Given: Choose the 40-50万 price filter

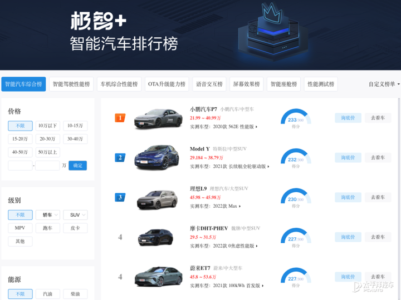Looking at the screenshot, I should (x=20, y=152).
